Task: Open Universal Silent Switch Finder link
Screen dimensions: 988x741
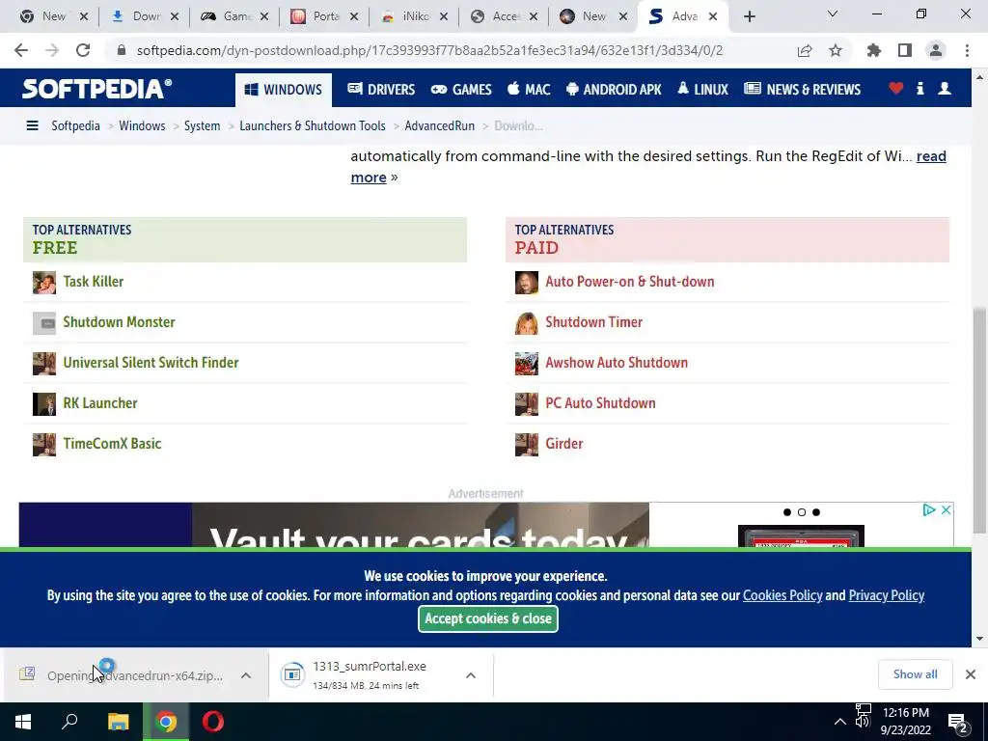Action: 151,363
